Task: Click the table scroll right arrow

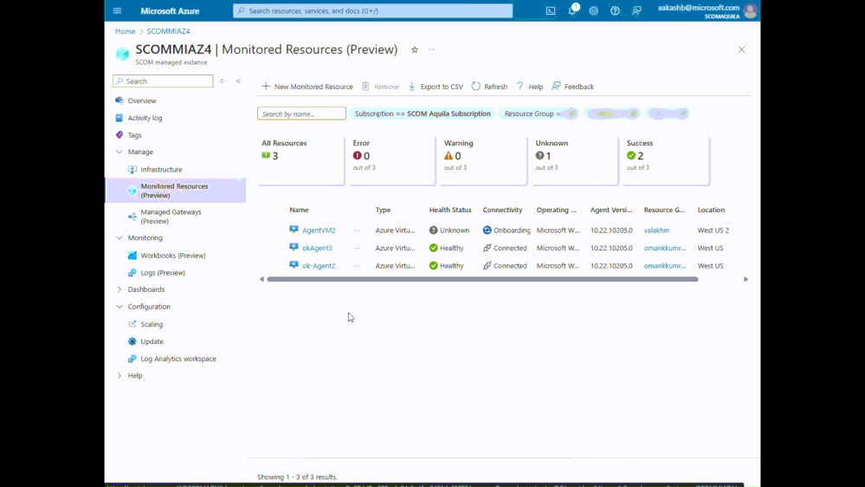Action: coord(746,279)
